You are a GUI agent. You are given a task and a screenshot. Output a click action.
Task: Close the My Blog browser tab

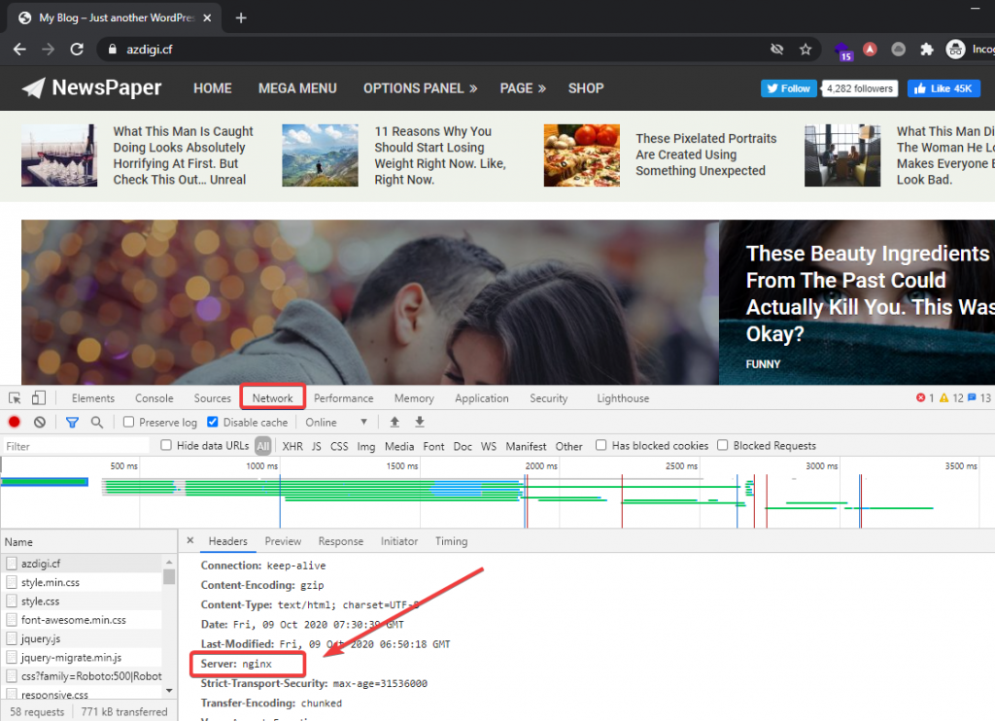point(207,17)
